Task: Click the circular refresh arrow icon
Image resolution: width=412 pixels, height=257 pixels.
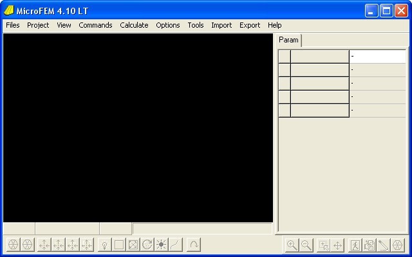Action: 147,245
